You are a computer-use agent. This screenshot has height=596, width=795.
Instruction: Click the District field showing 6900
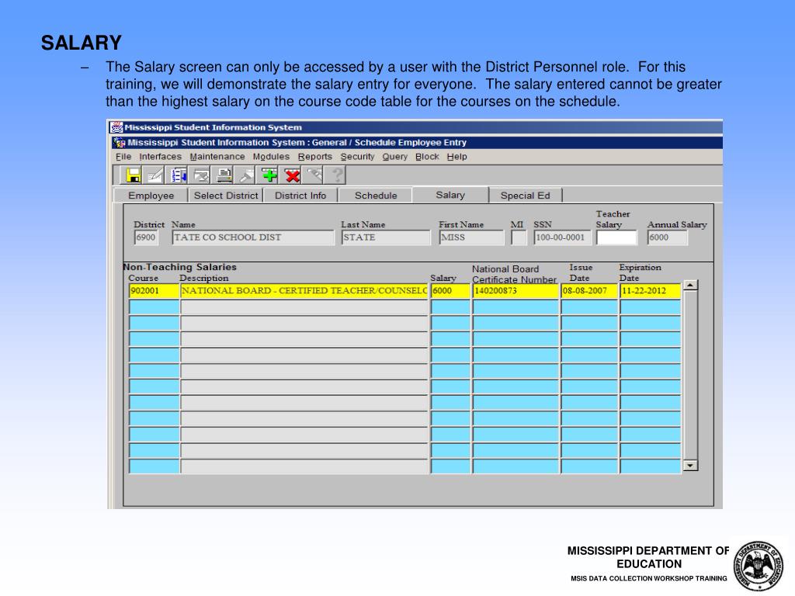click(146, 237)
